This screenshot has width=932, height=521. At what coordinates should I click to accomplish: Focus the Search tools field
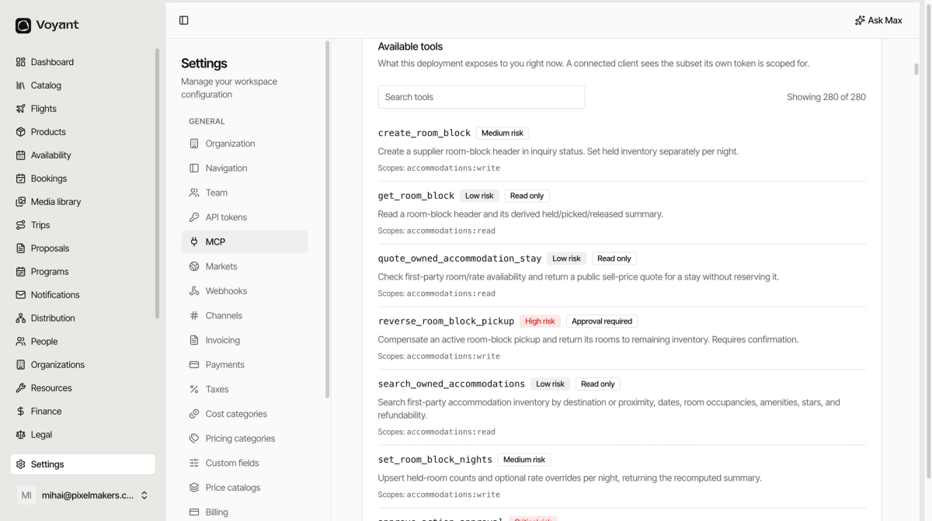(482, 97)
